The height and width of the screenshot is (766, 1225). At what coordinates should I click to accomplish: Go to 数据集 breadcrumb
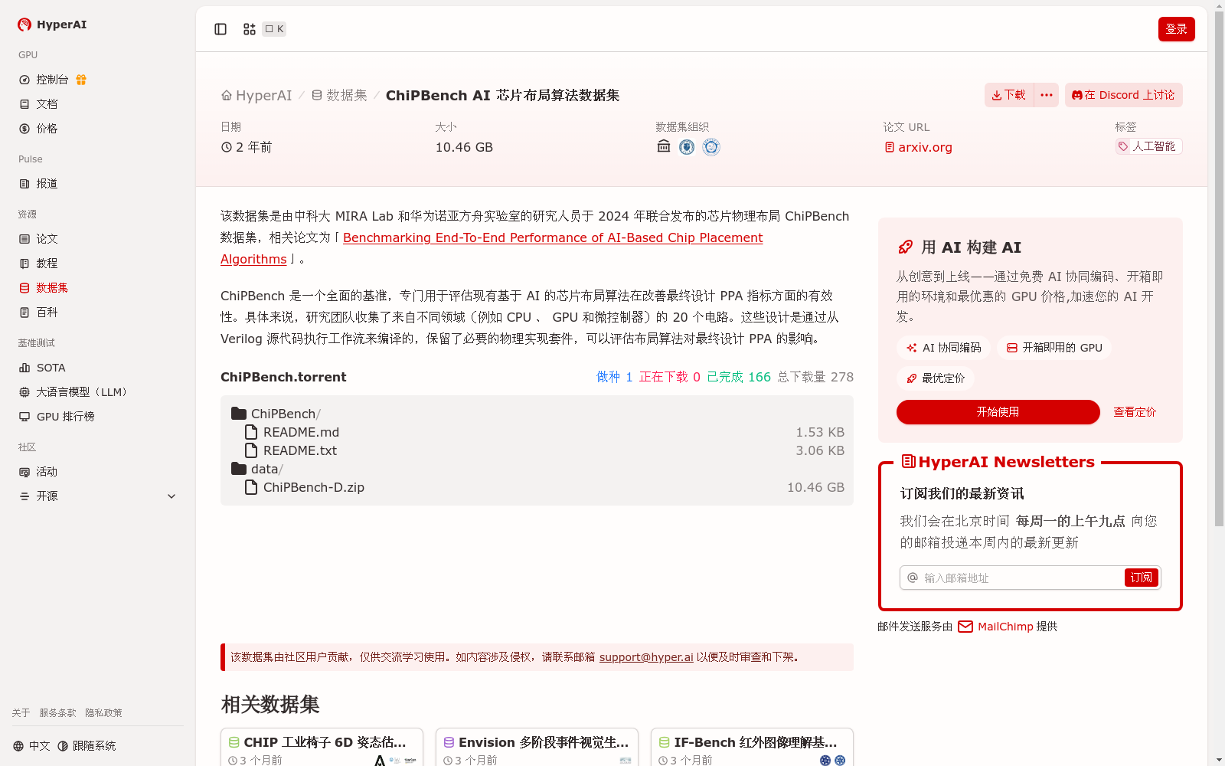pyautogui.click(x=339, y=95)
